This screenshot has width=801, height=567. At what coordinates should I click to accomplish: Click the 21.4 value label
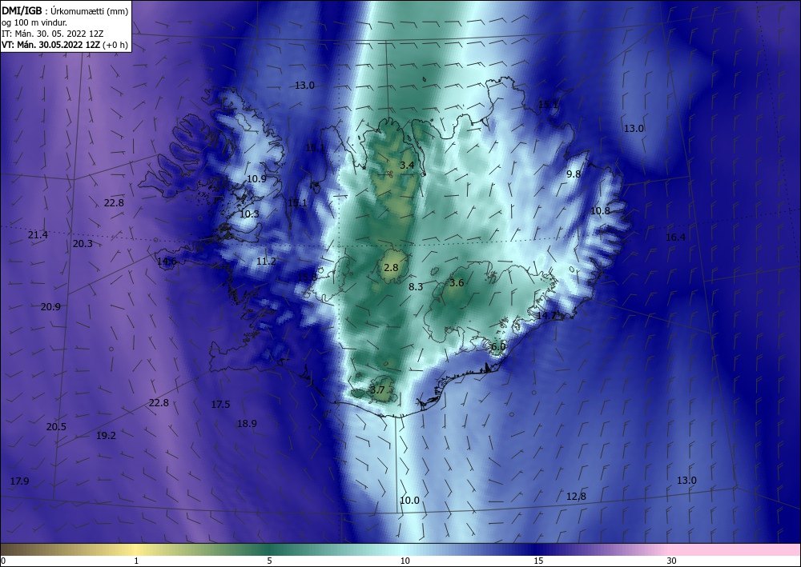pyautogui.click(x=38, y=235)
